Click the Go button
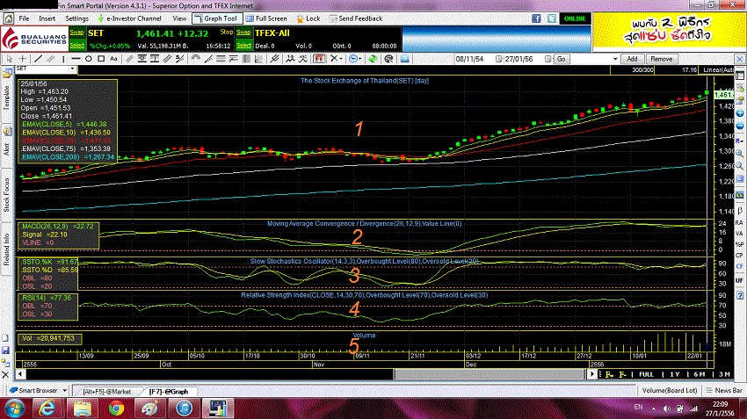Screen dimensions: 747x419 click(562, 59)
